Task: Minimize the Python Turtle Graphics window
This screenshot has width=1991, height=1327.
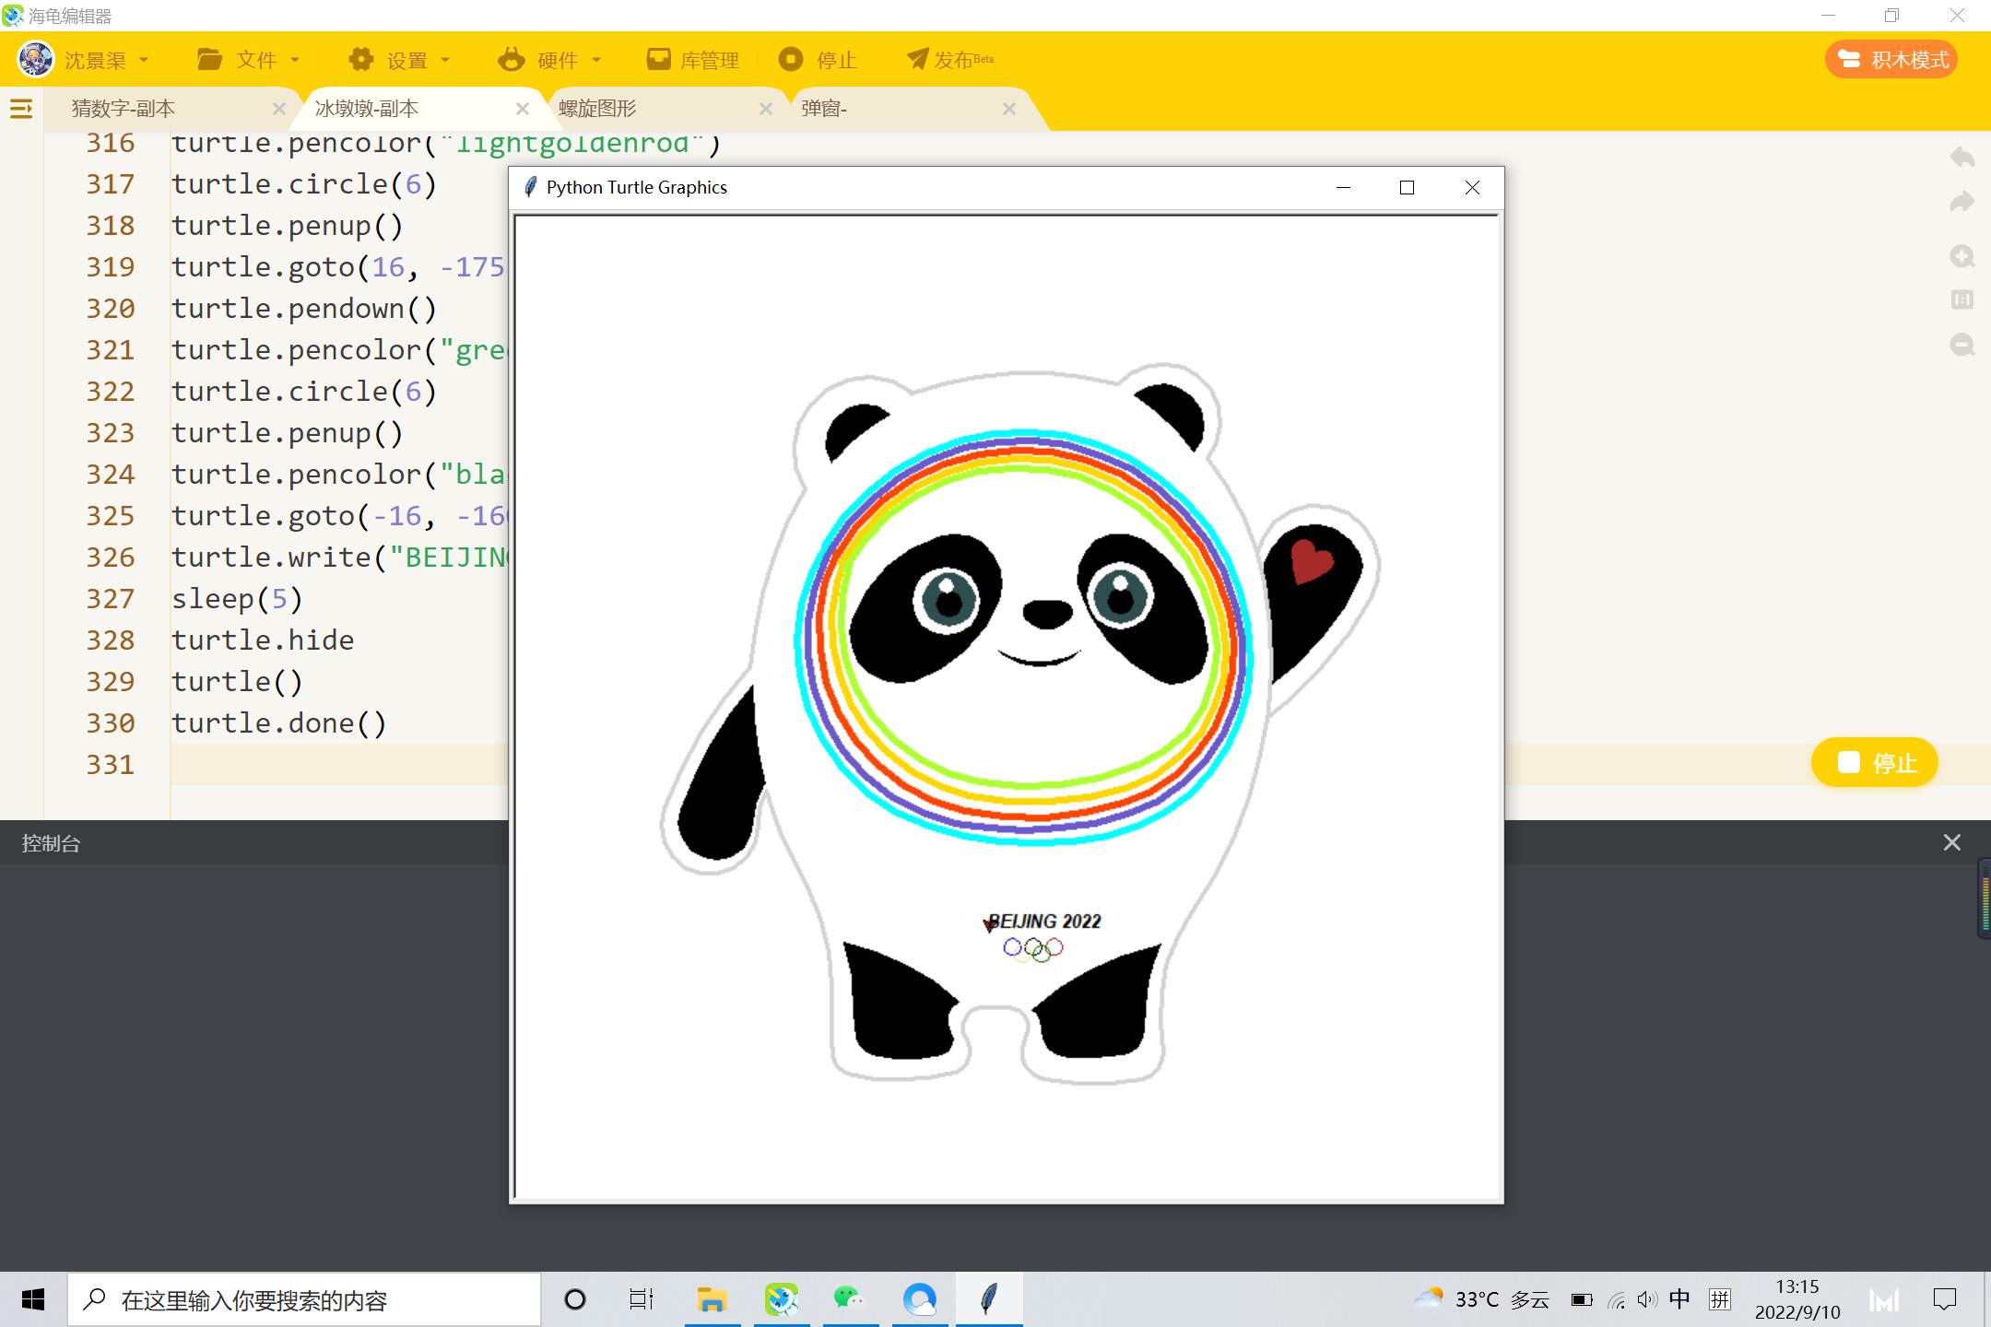Action: pyautogui.click(x=1343, y=188)
